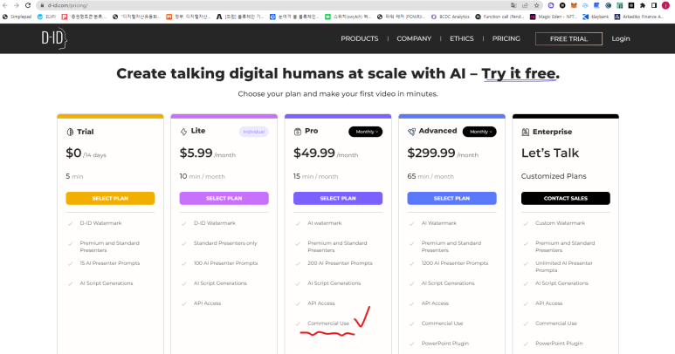Image resolution: width=675 pixels, height=354 pixels.
Task: Go back using the browser back arrow
Action: pos(5,5)
